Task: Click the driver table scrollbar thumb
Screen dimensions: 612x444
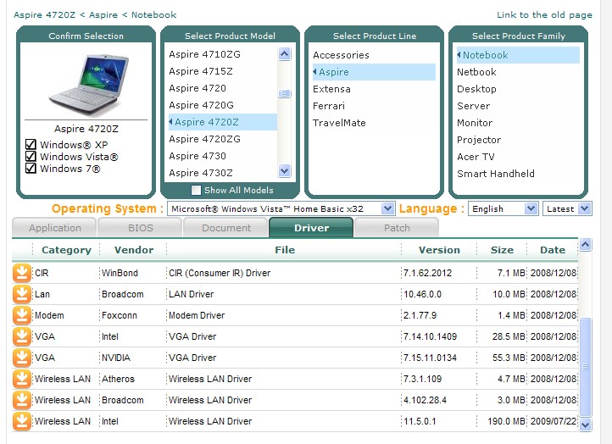Action: [x=586, y=367]
